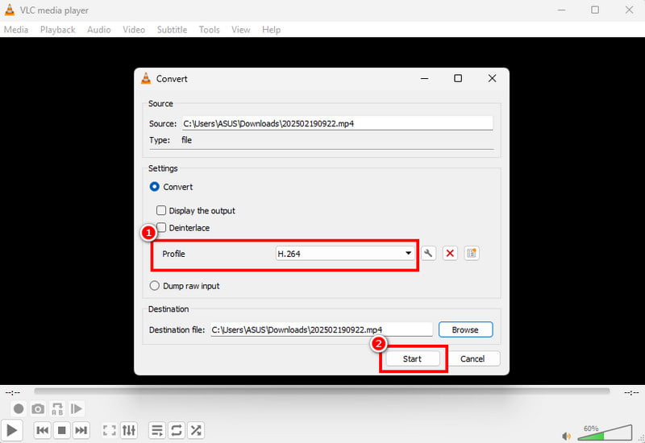Open the Subtitle menu
Image resolution: width=645 pixels, height=443 pixels.
point(172,30)
